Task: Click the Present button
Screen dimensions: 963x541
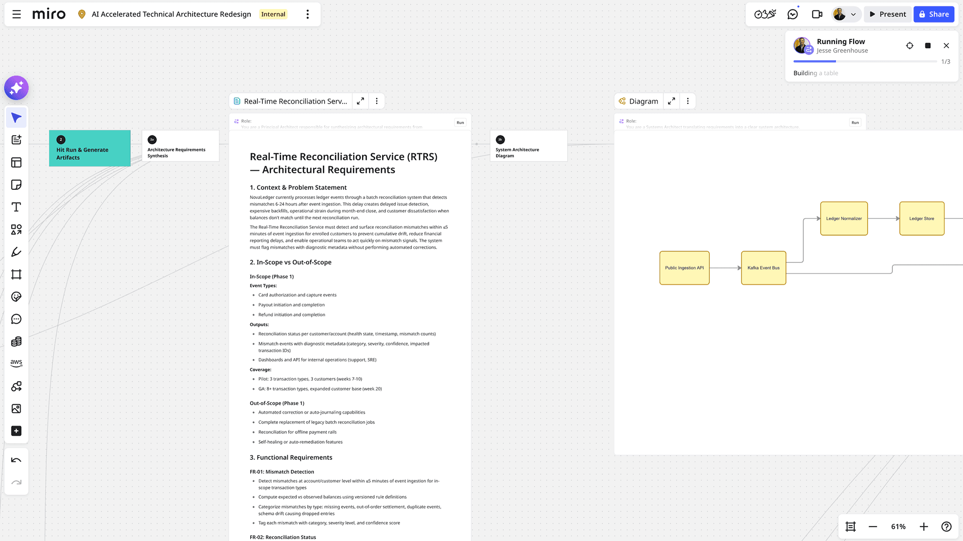Action: click(888, 14)
